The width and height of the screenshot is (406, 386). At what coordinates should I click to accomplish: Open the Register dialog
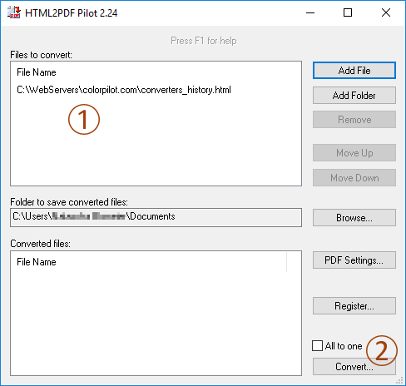[x=354, y=306]
